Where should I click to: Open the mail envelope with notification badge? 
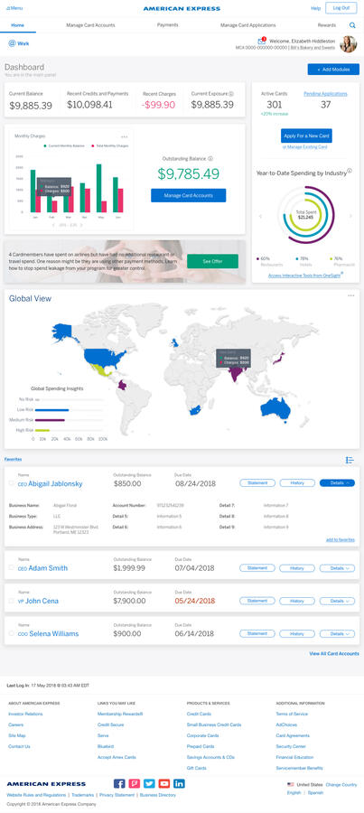tap(261, 41)
